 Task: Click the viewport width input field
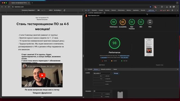click(x=39, y=10)
